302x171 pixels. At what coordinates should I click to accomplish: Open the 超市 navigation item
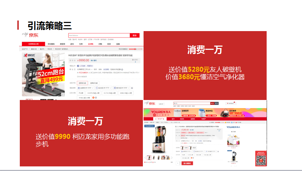tap(72, 44)
